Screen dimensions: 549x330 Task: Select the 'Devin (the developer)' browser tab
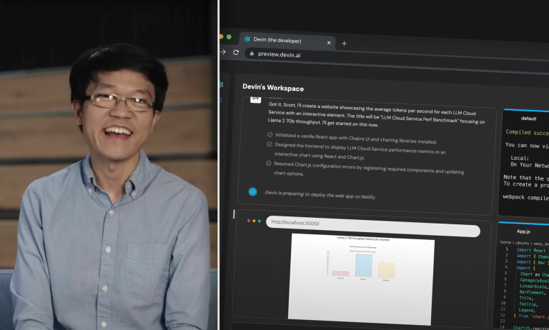287,41
